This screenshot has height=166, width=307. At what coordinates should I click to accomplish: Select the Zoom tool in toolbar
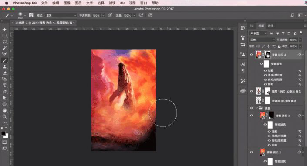pos(4,116)
